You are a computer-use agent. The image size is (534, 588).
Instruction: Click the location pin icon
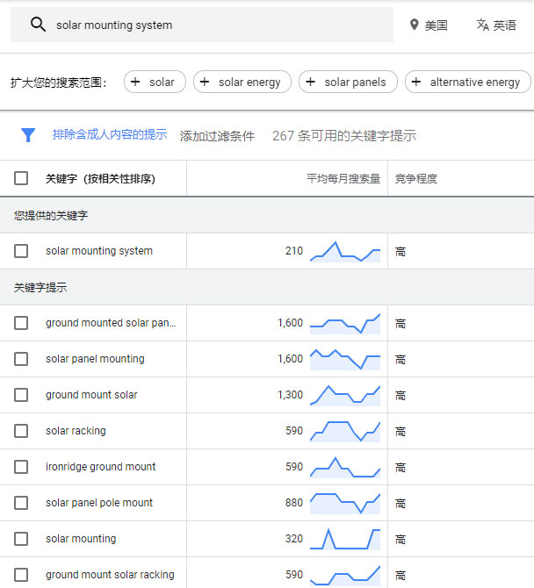click(x=415, y=25)
